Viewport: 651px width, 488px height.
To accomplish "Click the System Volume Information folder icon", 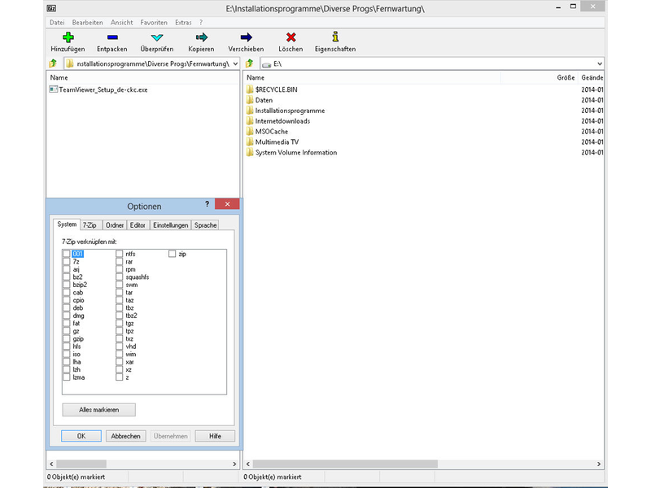I will point(250,152).
